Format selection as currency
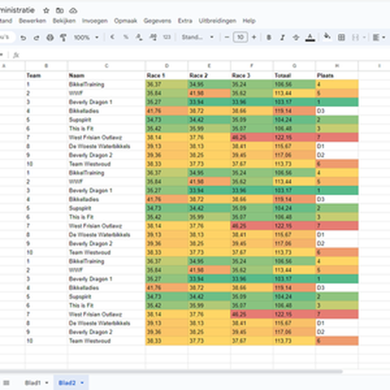 point(112,37)
